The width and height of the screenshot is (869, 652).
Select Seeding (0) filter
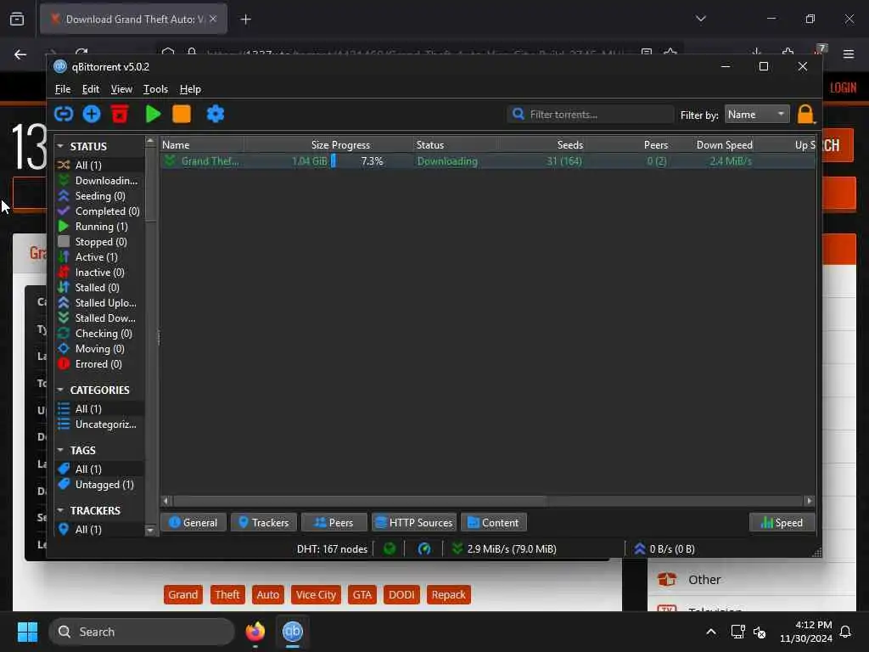pyautogui.click(x=100, y=196)
